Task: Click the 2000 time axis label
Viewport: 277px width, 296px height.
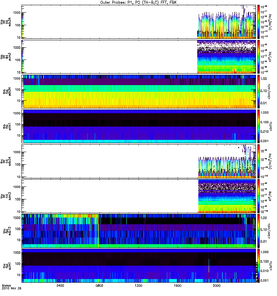Action: 217,286
